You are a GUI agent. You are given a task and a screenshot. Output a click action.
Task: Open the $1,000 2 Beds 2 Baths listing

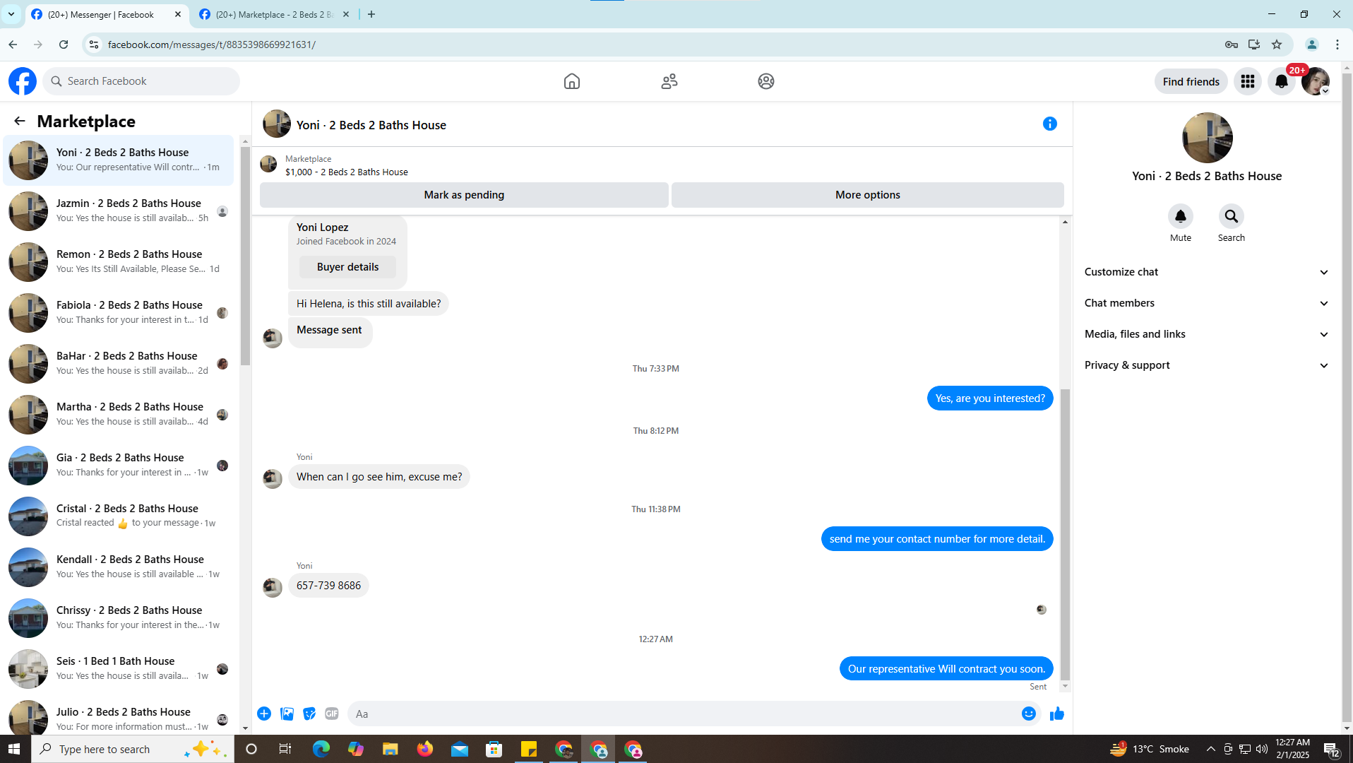pyautogui.click(x=347, y=172)
